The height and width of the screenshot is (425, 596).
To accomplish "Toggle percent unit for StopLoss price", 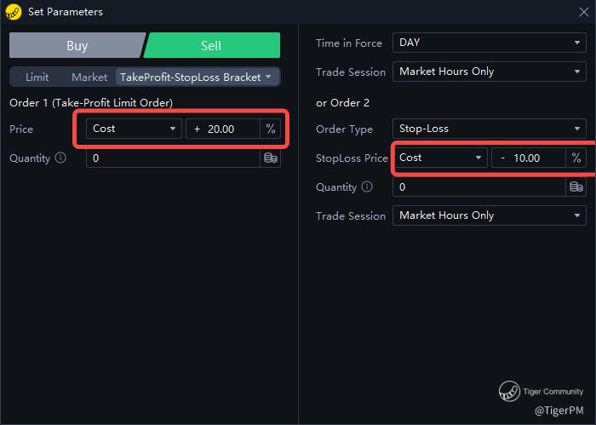I will (576, 158).
